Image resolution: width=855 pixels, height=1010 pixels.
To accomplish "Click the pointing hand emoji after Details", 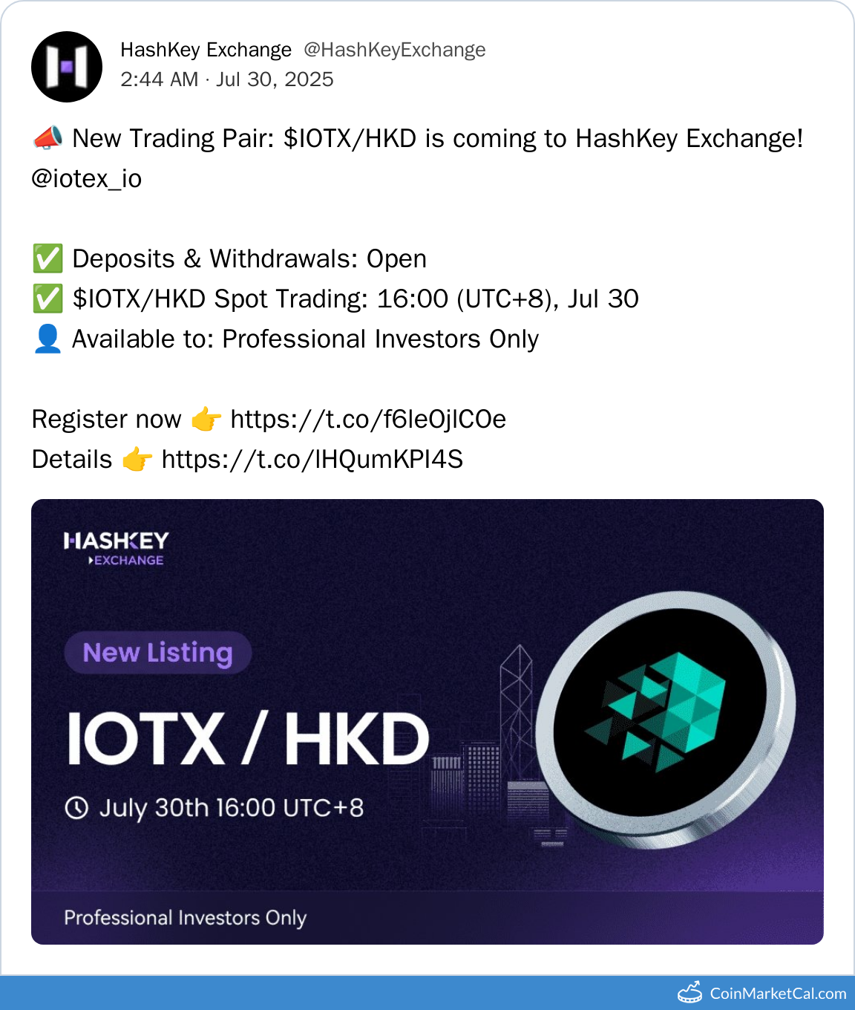I will (x=137, y=460).
